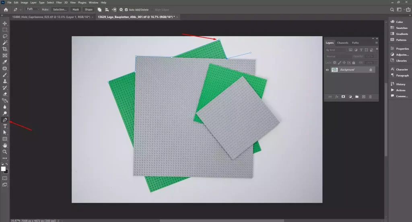
Task: Select the Lasso tool
Action: 5,36
